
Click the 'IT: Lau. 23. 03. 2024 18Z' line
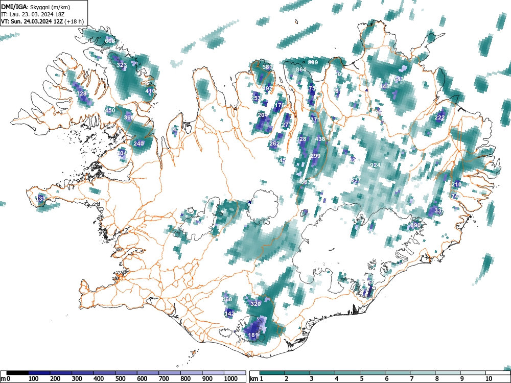tap(33, 14)
